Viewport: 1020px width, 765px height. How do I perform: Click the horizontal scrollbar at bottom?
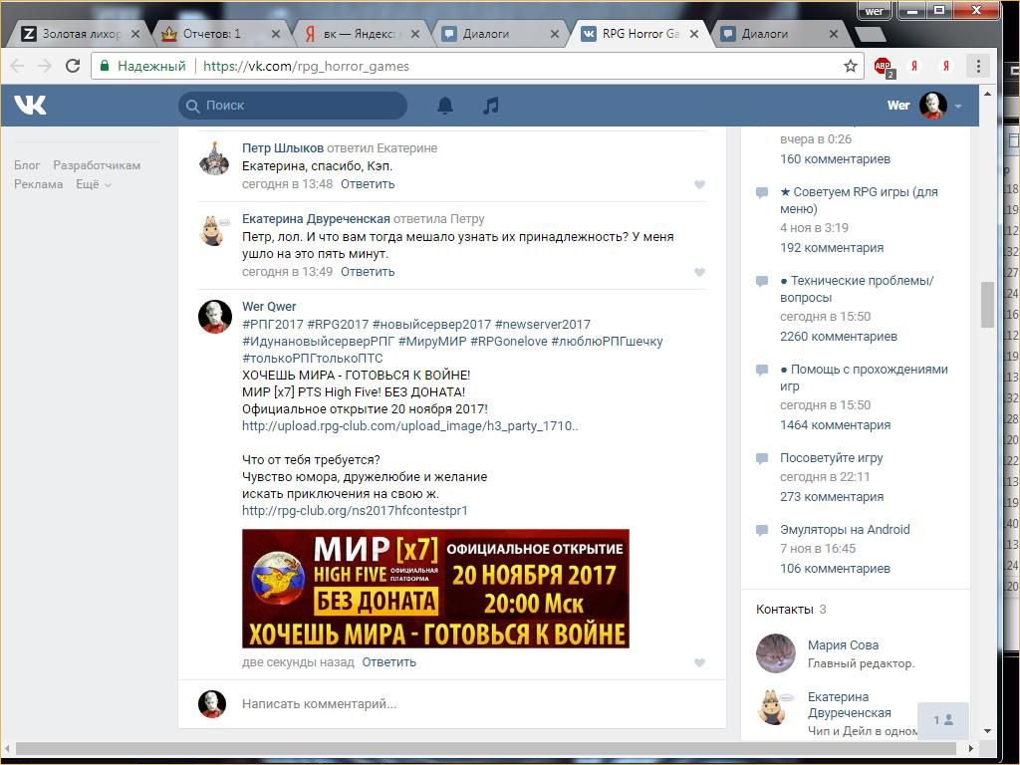(x=488, y=749)
